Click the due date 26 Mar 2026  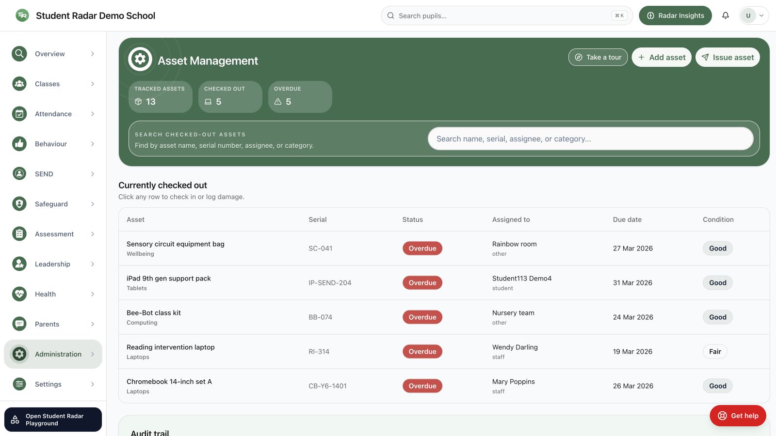pos(633,386)
